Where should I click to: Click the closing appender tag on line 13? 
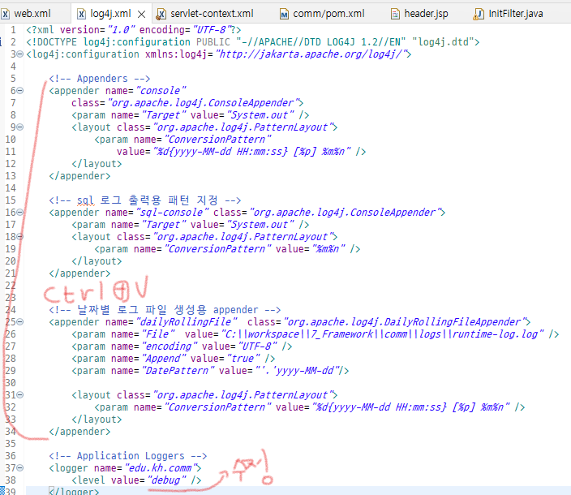[79, 176]
